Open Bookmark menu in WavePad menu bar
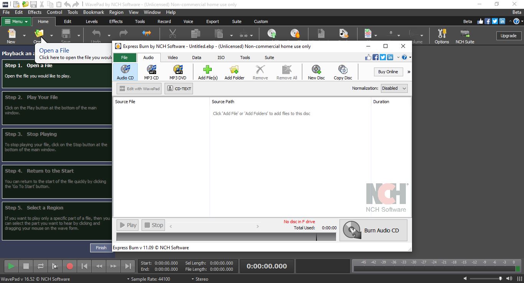Screen dimensions: 524x283 94,12
